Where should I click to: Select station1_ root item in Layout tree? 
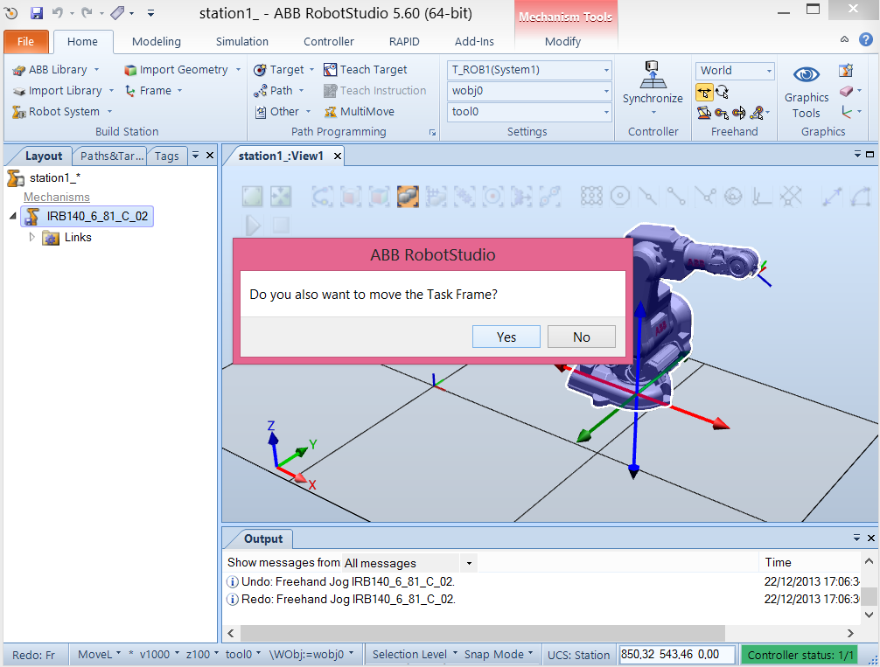point(44,178)
